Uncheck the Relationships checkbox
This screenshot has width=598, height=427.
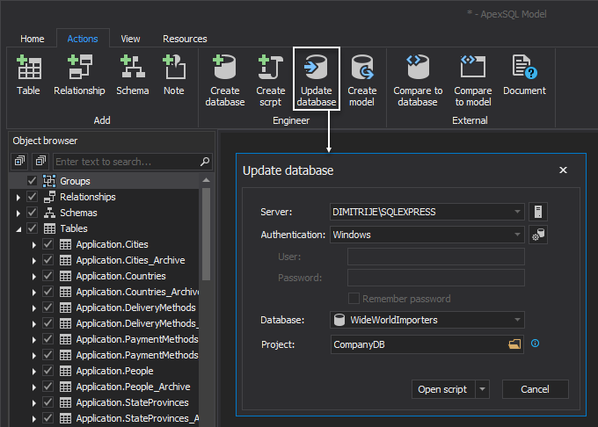[x=32, y=197]
